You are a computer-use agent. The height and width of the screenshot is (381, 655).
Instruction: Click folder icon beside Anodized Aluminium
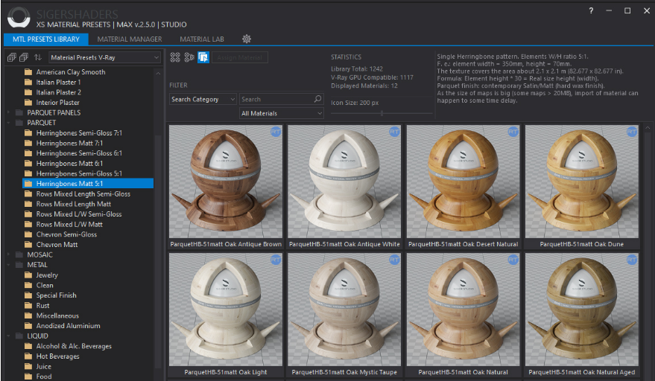(x=28, y=325)
